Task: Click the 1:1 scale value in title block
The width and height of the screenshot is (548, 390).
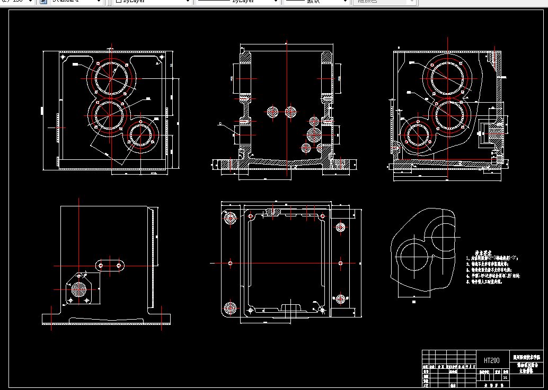Action: [x=505, y=377]
